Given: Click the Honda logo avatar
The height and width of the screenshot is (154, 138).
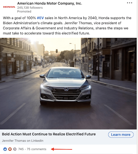Looking at the screenshot, I should tap(9, 7).
